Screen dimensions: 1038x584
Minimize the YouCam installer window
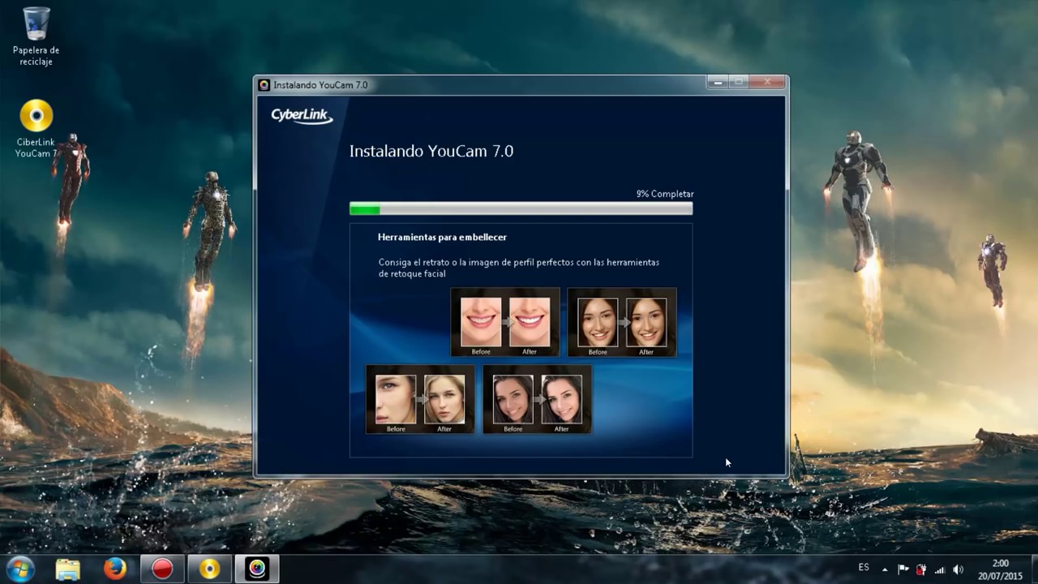point(717,82)
